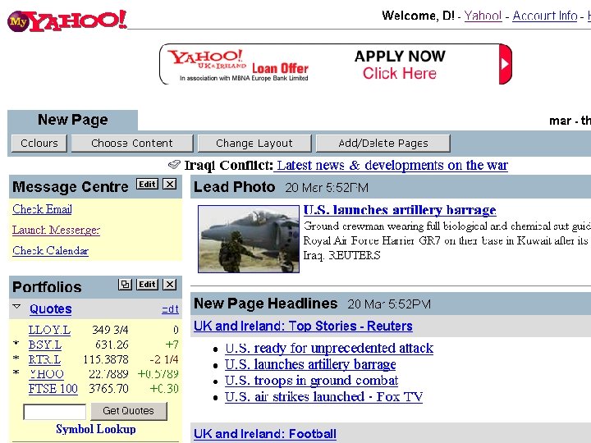Edit the Message Centre module
This screenshot has height=443, width=591.
pos(147,185)
